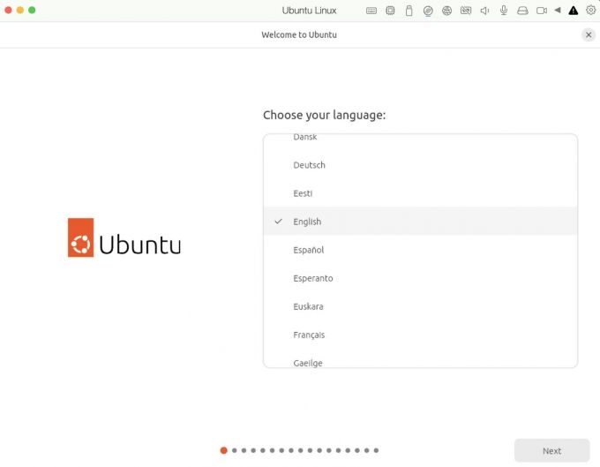
Task: Open VM settings with the gear icon
Action: (591, 11)
